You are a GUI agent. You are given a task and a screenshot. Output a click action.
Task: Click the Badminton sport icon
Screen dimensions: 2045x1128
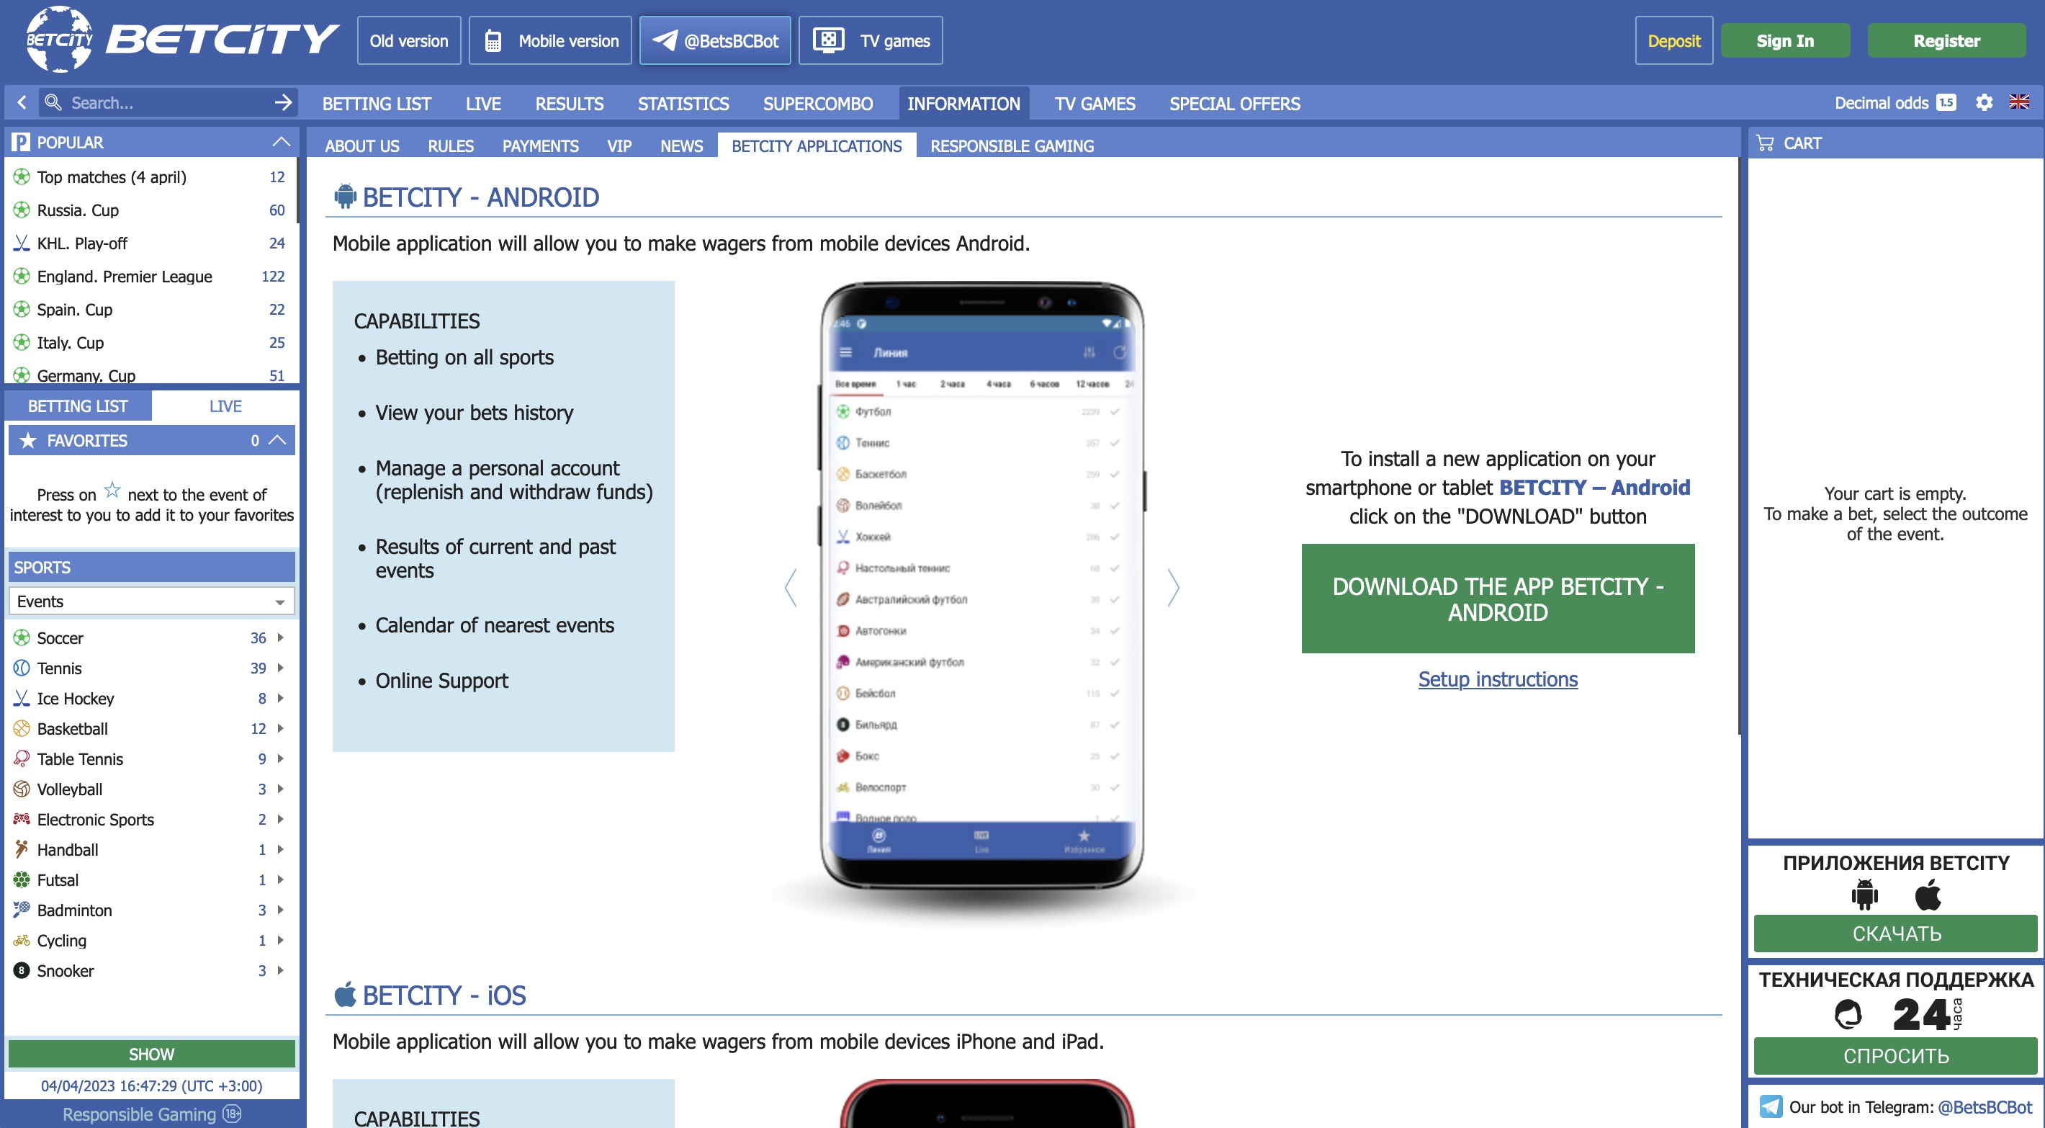click(22, 910)
